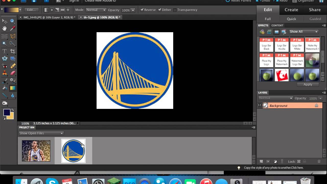Select the Type tool
The image size is (327, 184).
point(5,51)
